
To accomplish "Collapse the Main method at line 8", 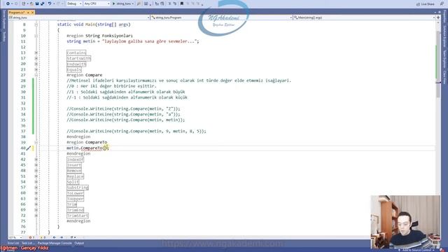I will 36,24.
